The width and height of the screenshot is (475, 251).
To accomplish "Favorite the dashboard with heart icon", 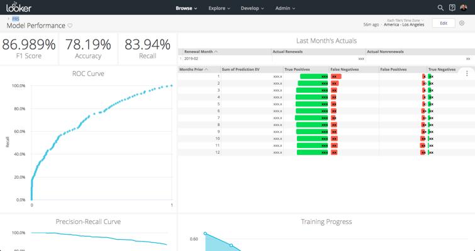I will click(x=70, y=26).
